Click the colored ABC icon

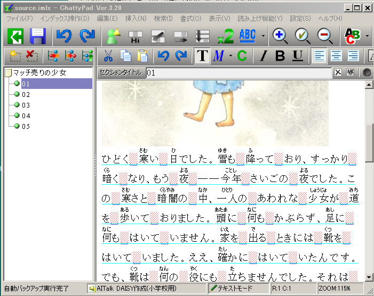(x=352, y=36)
